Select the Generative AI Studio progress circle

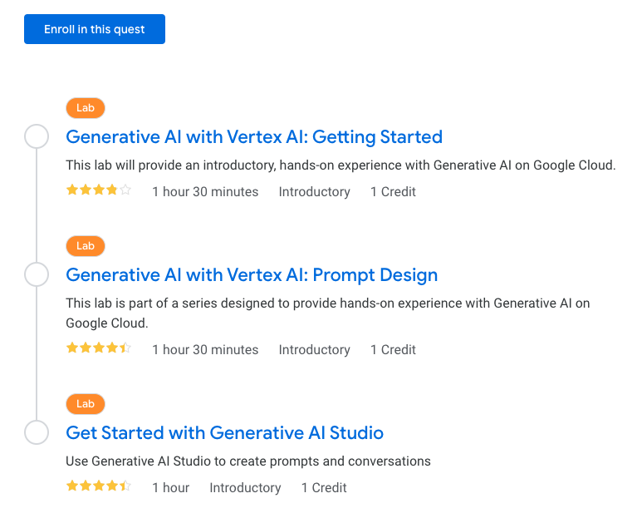click(x=37, y=432)
